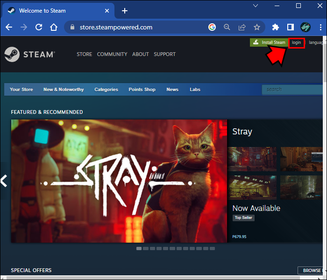Show the previous featured game with the left arrow

tap(4, 181)
